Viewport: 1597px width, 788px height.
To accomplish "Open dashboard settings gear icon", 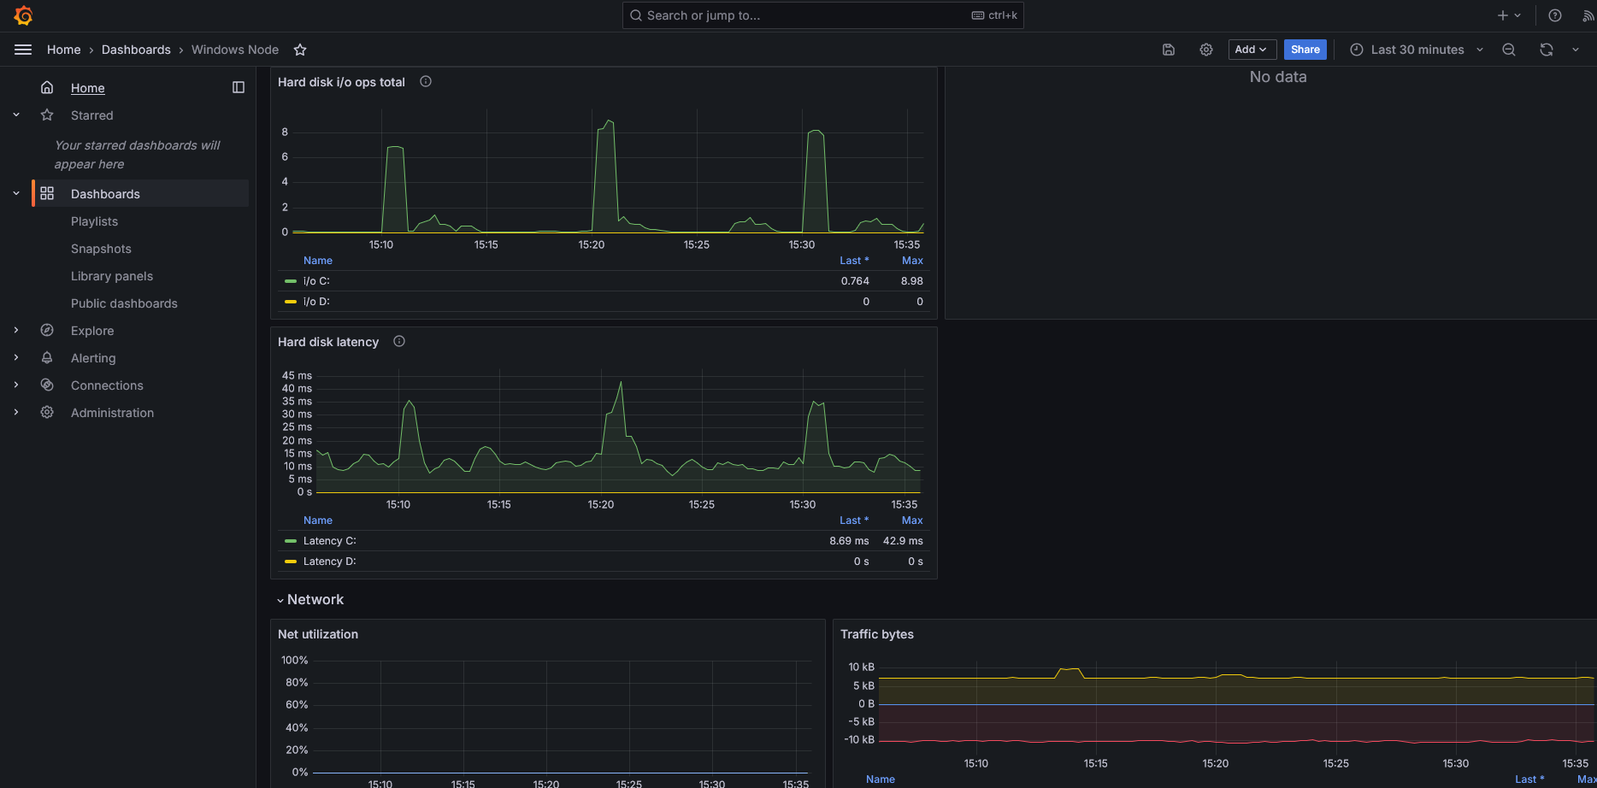I will tap(1206, 50).
